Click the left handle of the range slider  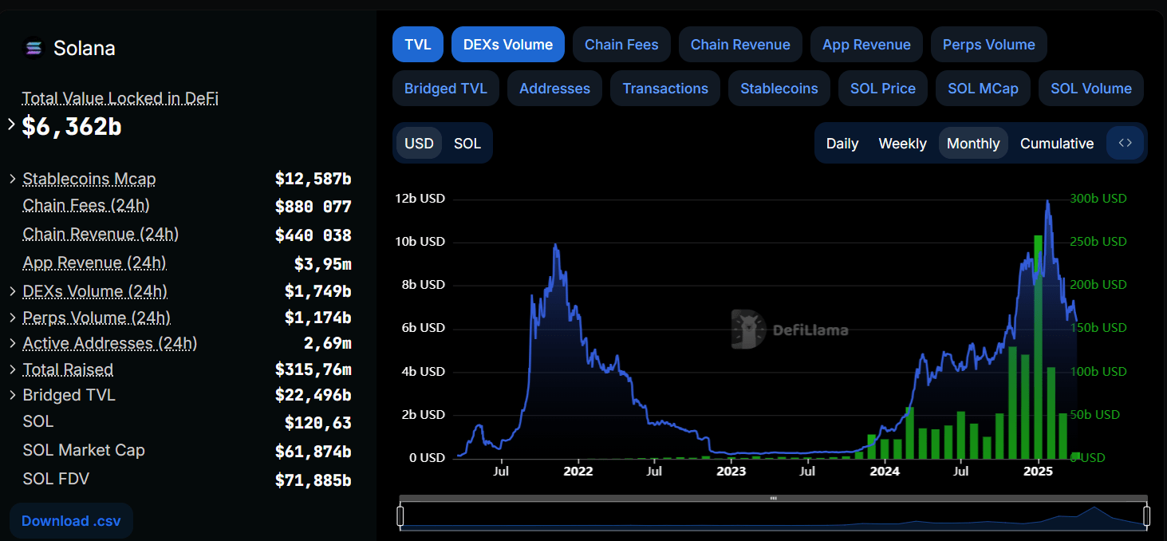point(400,516)
